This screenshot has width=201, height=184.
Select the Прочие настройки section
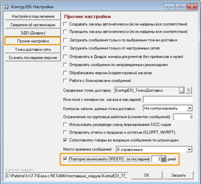33,41
